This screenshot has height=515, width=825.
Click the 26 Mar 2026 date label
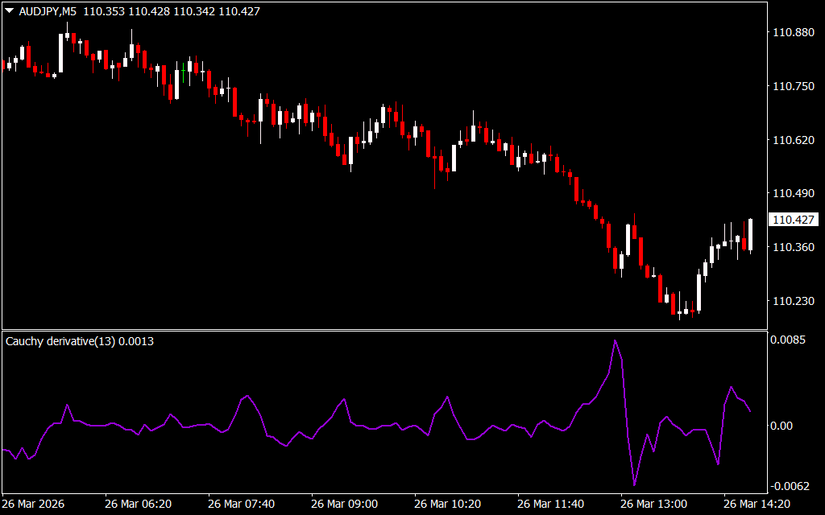(x=35, y=504)
